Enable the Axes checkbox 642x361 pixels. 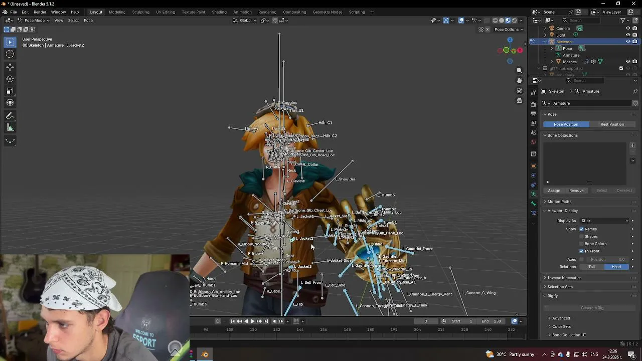tap(582, 259)
